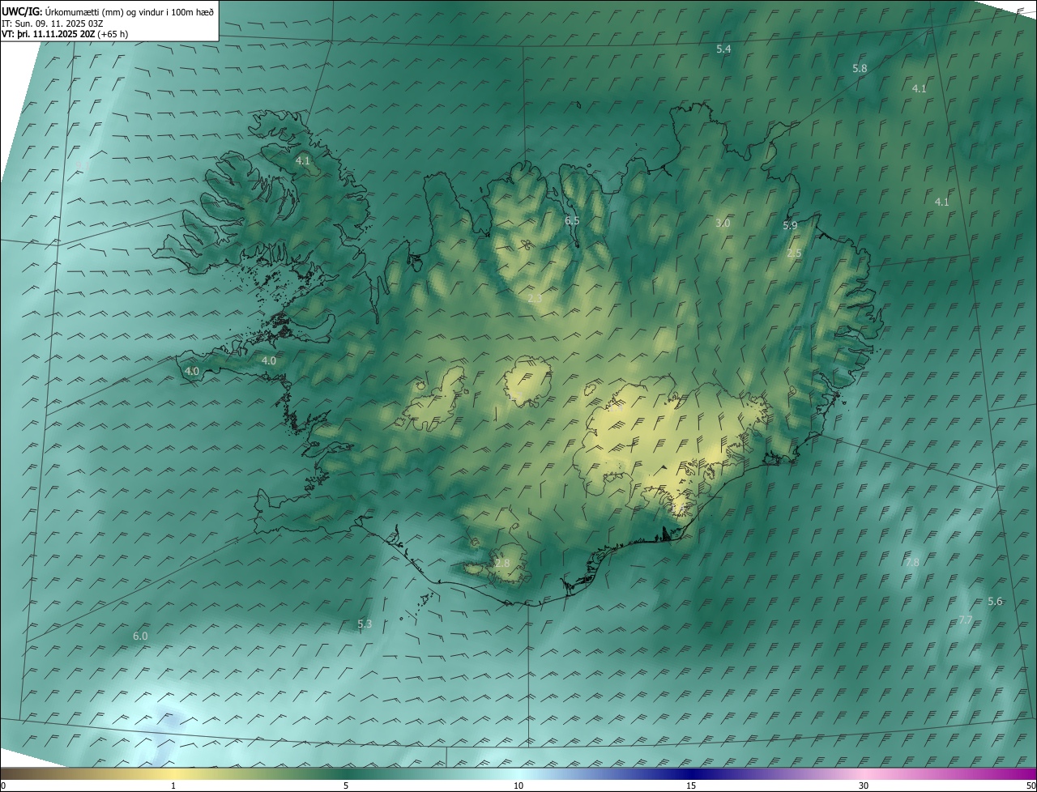1037x792 pixels.
Task: Select the '5' tick on the color scale
Action: click(x=346, y=786)
